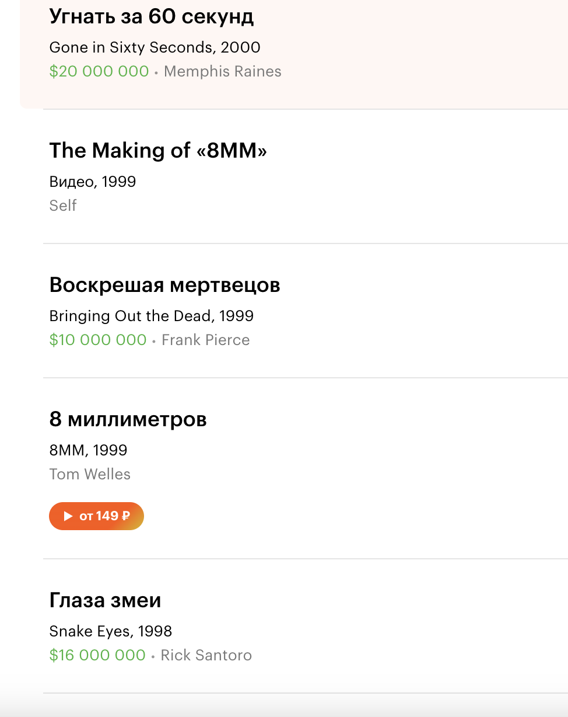Image resolution: width=568 pixels, height=717 pixels.
Task: Click the "Видео, 1999" description line
Action: (93, 182)
